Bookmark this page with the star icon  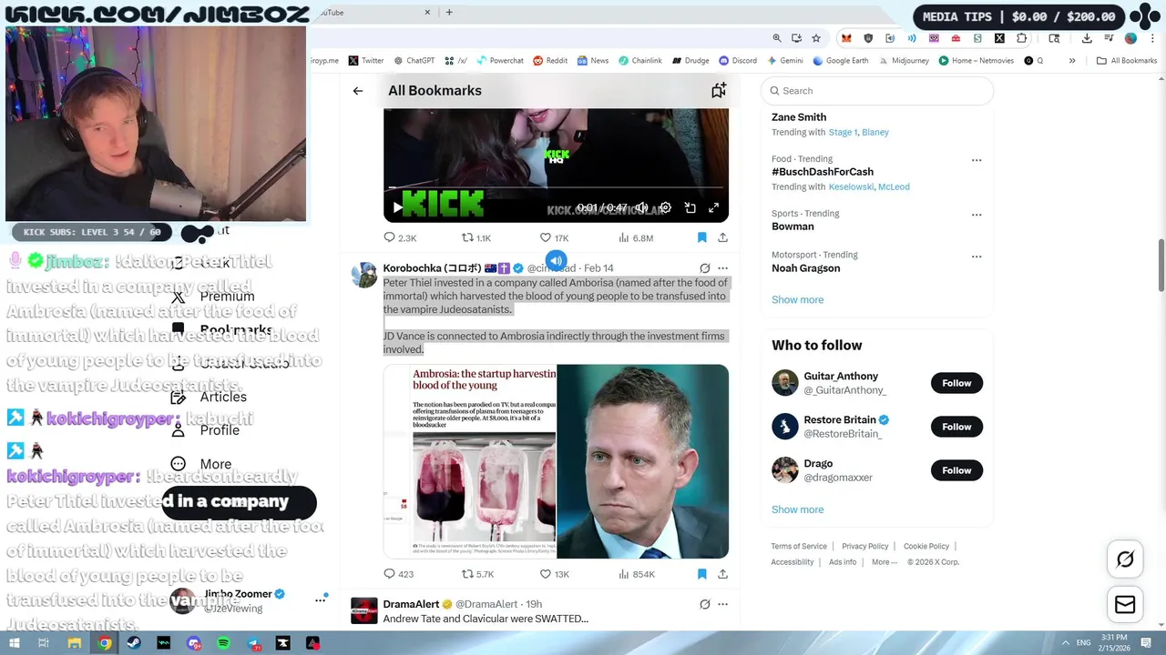coord(816,38)
